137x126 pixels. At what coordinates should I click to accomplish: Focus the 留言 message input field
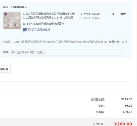coord(65,52)
